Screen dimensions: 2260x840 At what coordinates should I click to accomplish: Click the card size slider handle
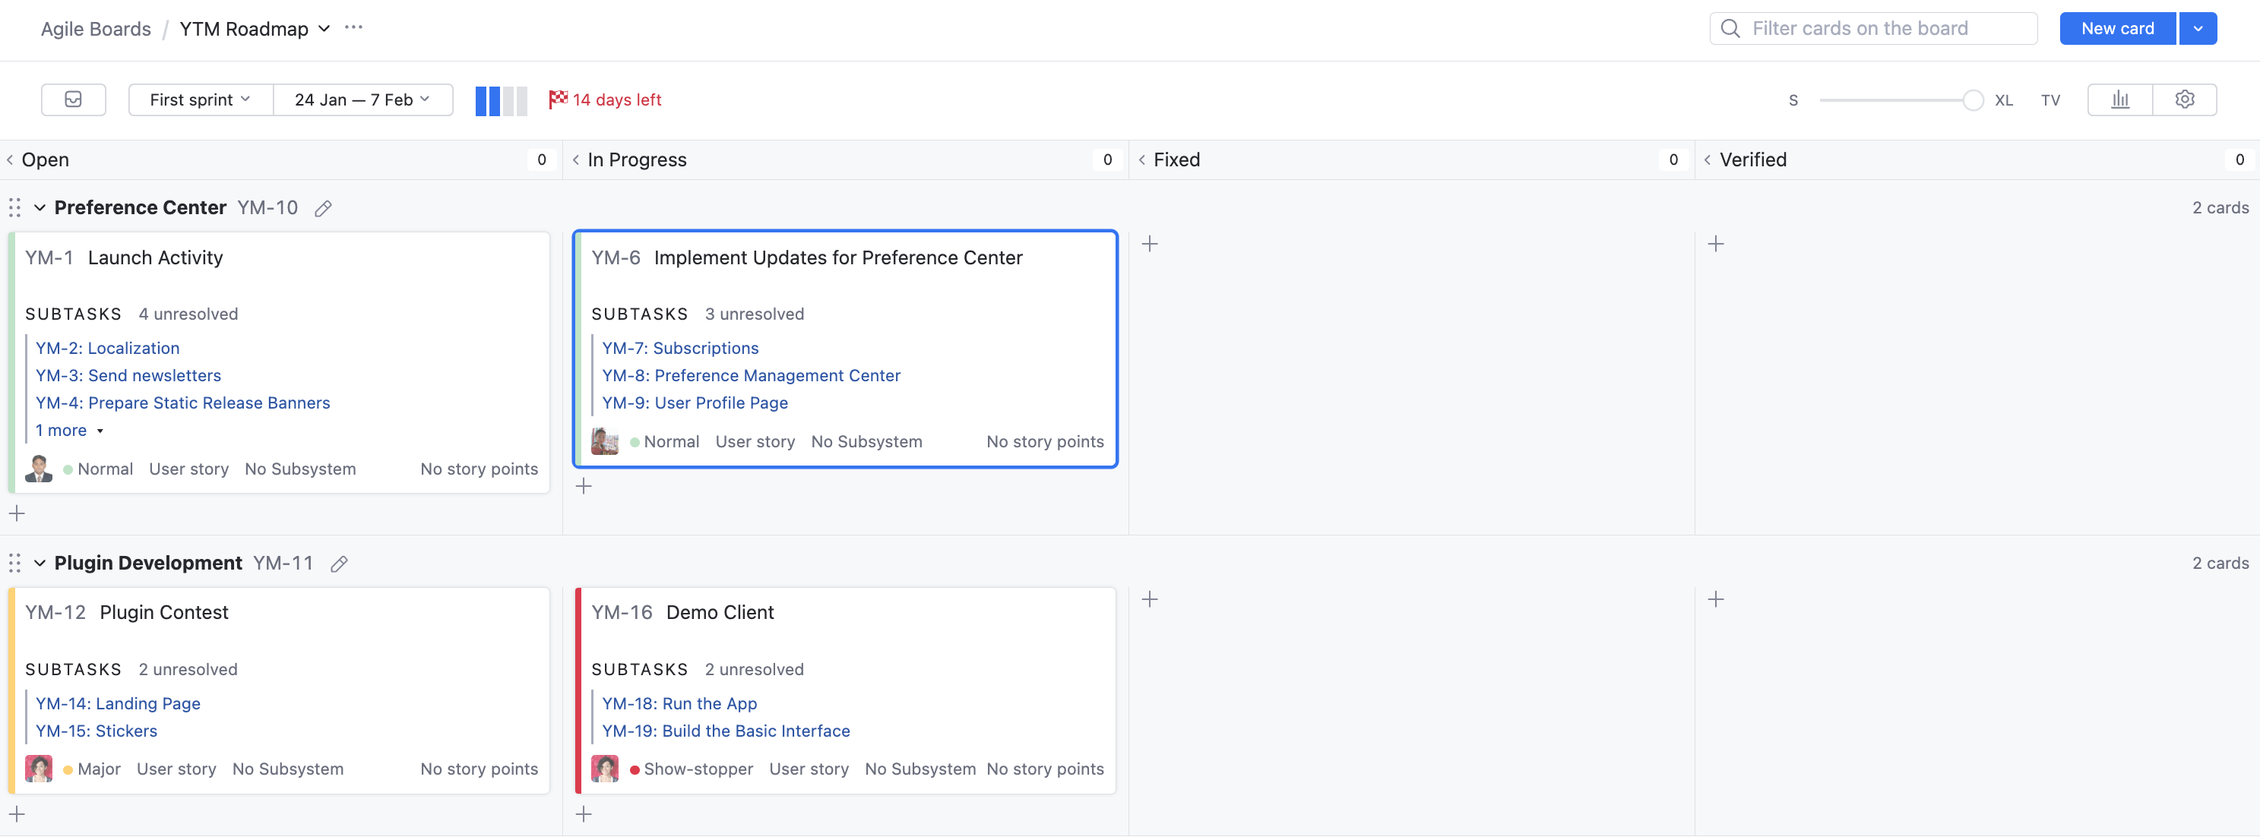(x=1972, y=100)
